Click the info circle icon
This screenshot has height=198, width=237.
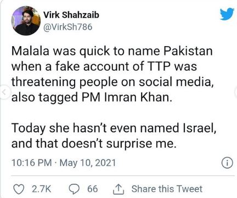coord(227,162)
